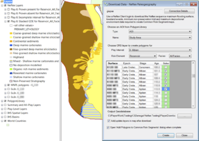Expand Summary and All-Play Layers group
The height and width of the screenshot is (141, 199).
(2, 105)
